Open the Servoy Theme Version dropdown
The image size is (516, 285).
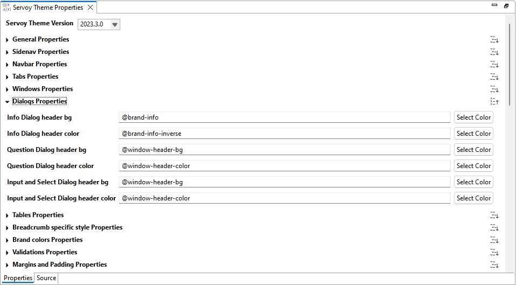point(114,24)
